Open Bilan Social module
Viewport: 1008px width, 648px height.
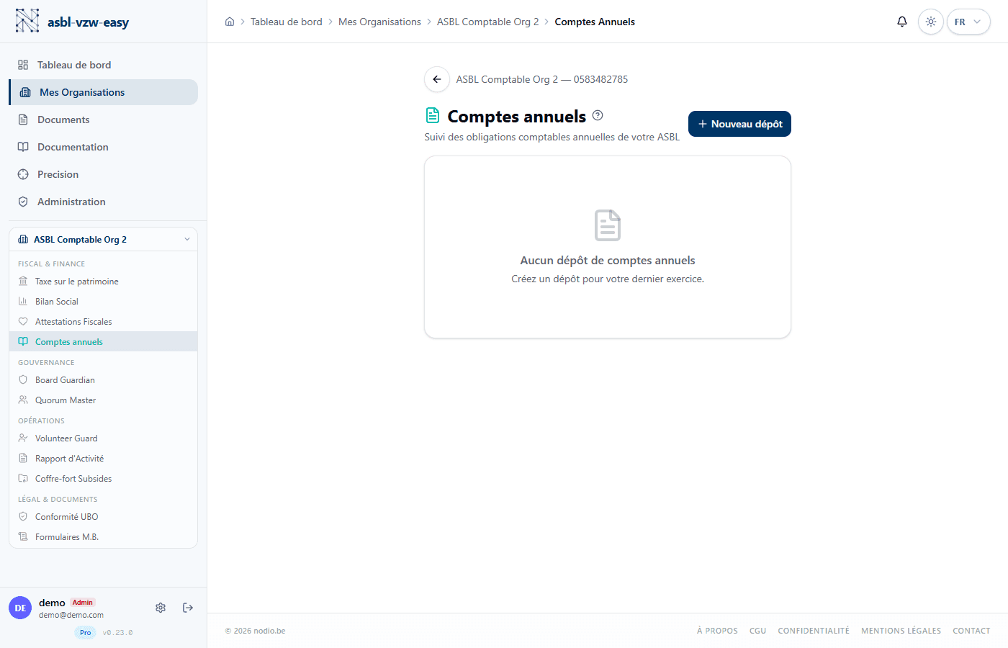pos(103,302)
